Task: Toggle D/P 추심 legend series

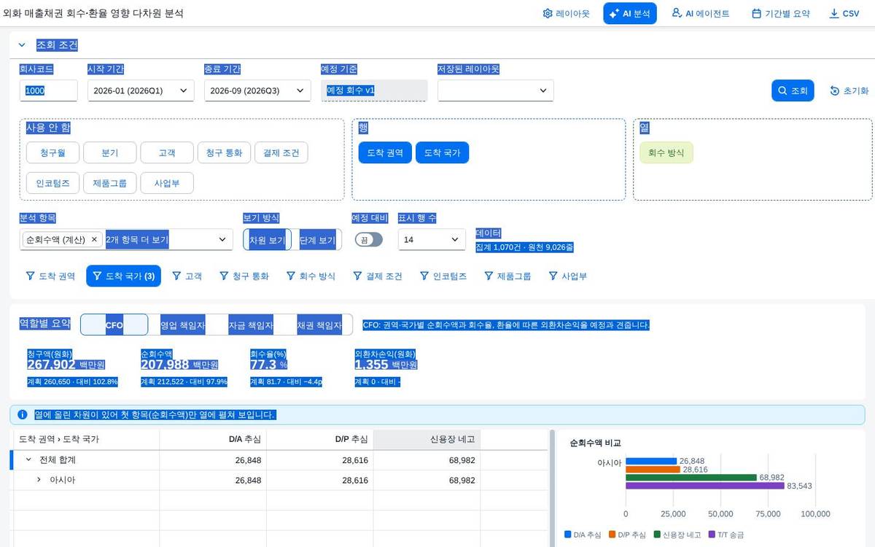Action: [x=627, y=535]
